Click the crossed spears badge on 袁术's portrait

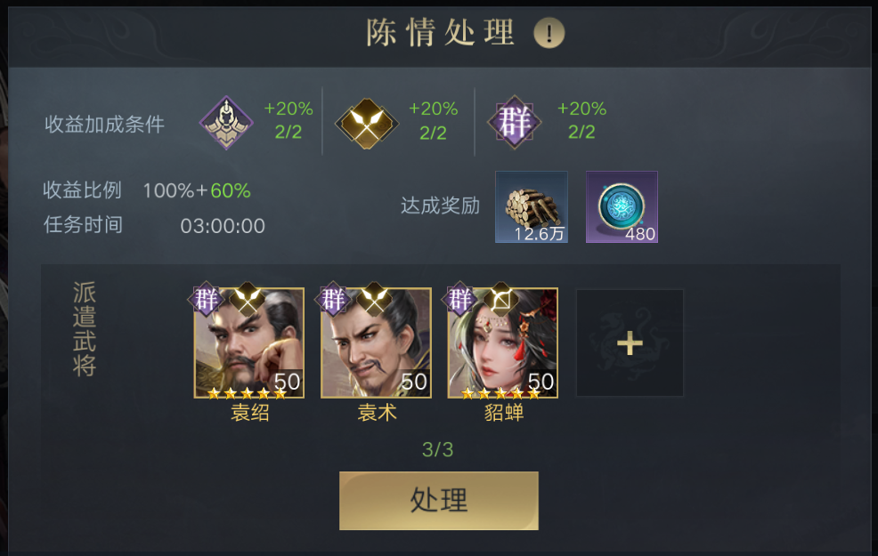point(373,299)
